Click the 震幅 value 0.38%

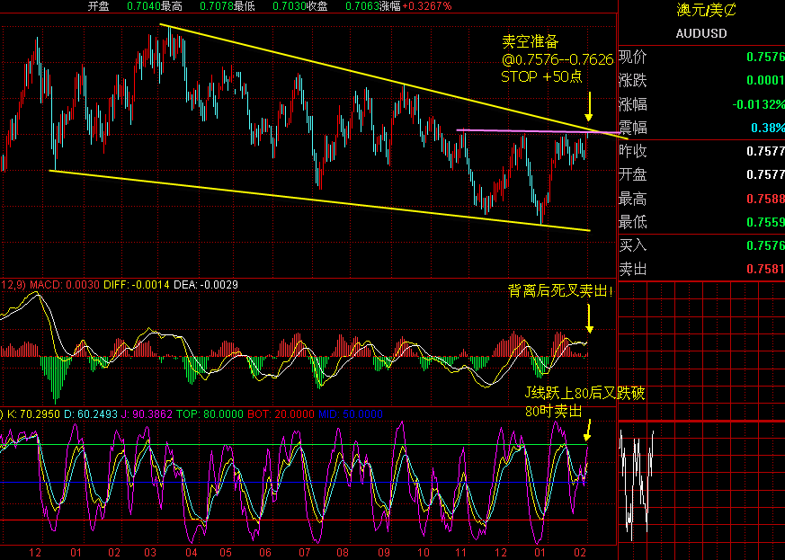[x=768, y=128]
